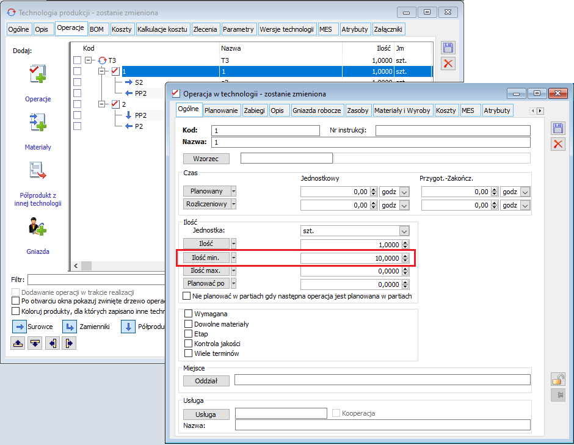The height and width of the screenshot is (445, 574).
Task: Move item up with the up-arrow button
Action: [x=18, y=343]
